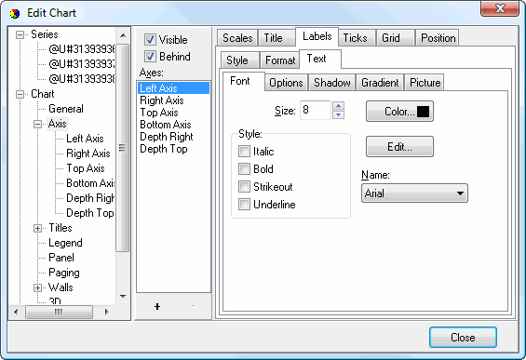Uncheck the Behind checkbox
The image size is (526, 360).
pos(150,56)
